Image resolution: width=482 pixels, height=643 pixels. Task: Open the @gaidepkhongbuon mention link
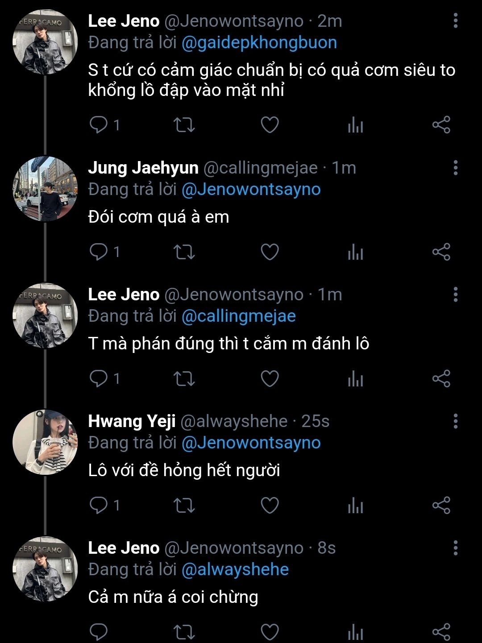click(x=259, y=43)
